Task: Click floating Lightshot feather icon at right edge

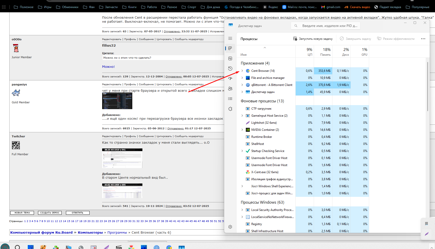Action: [x=427, y=234]
